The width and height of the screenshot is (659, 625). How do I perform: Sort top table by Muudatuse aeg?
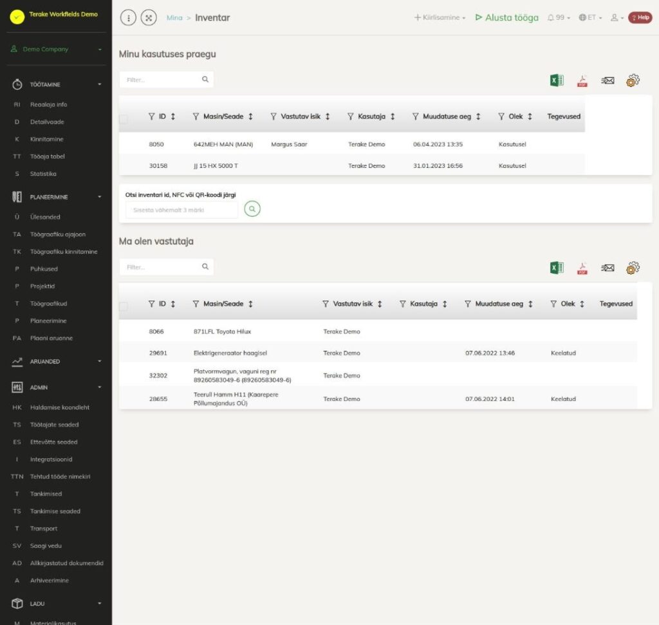pos(478,117)
